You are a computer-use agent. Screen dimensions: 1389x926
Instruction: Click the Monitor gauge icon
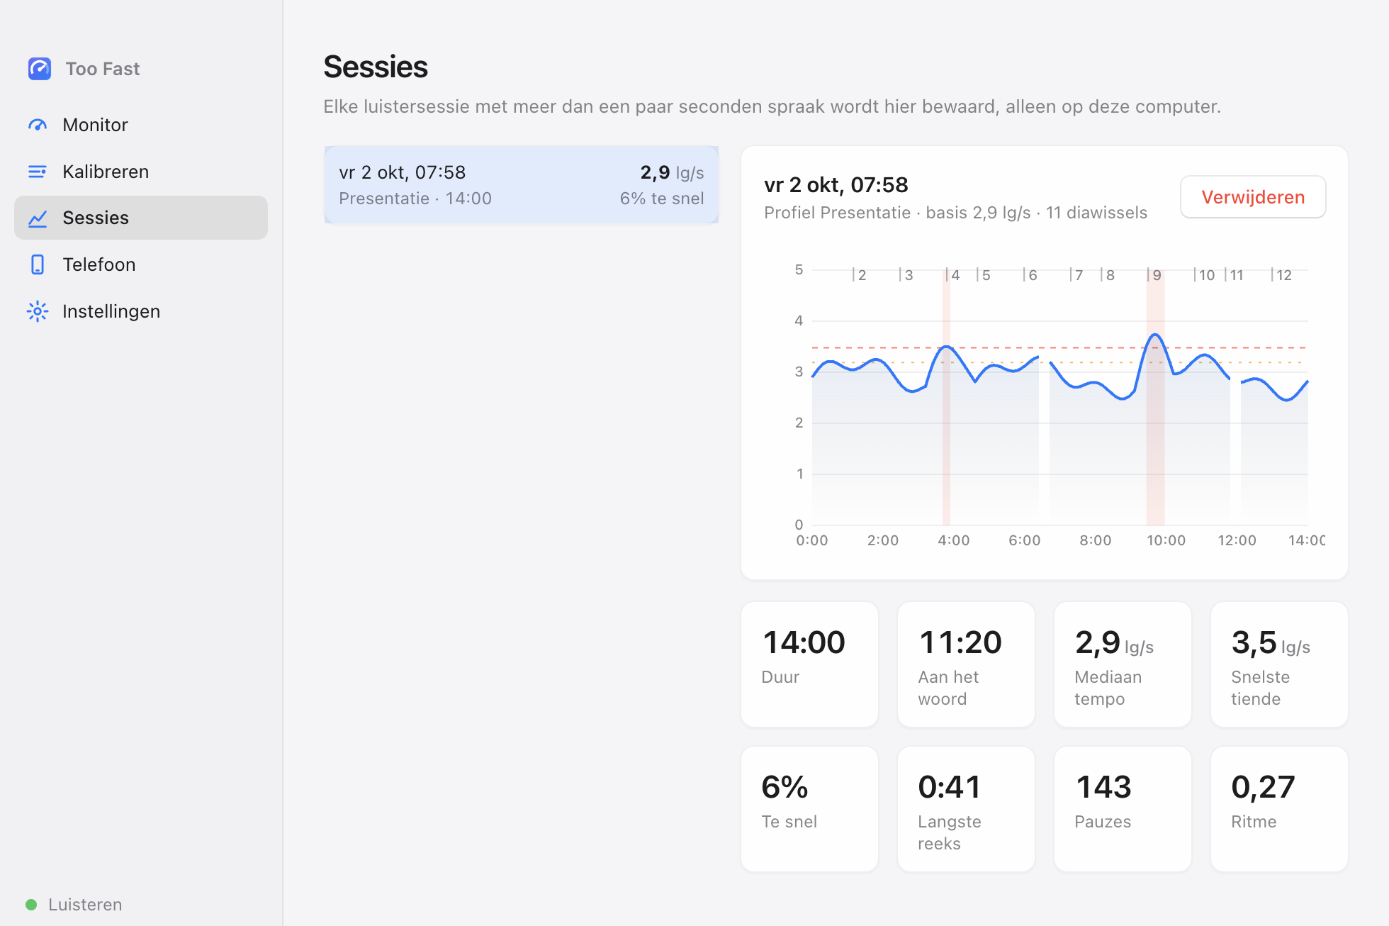point(38,125)
